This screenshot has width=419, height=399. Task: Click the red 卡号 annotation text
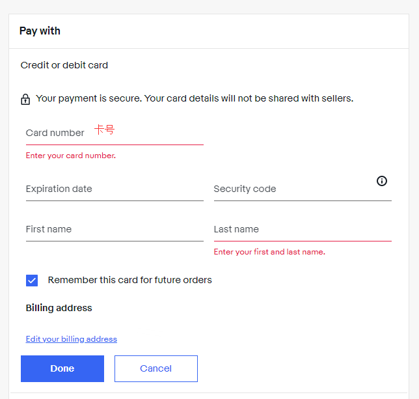point(104,130)
